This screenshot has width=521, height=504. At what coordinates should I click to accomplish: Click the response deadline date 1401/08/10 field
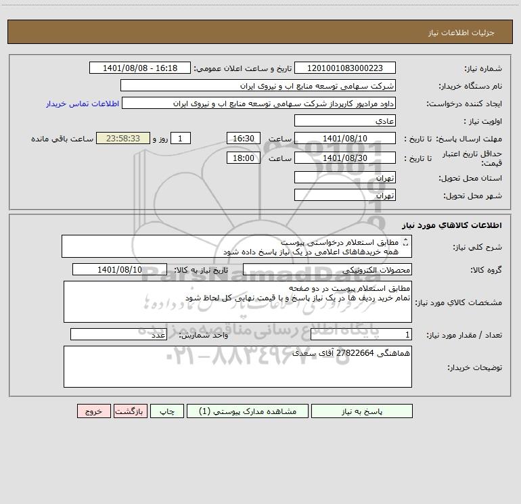(345, 138)
